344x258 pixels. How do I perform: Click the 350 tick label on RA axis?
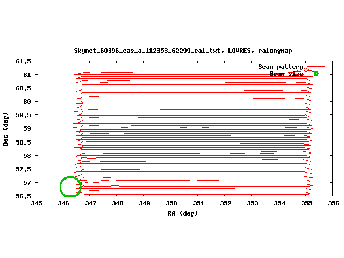[x=171, y=203]
